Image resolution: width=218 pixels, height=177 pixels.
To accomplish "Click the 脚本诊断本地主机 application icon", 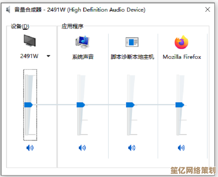I will [132, 42].
